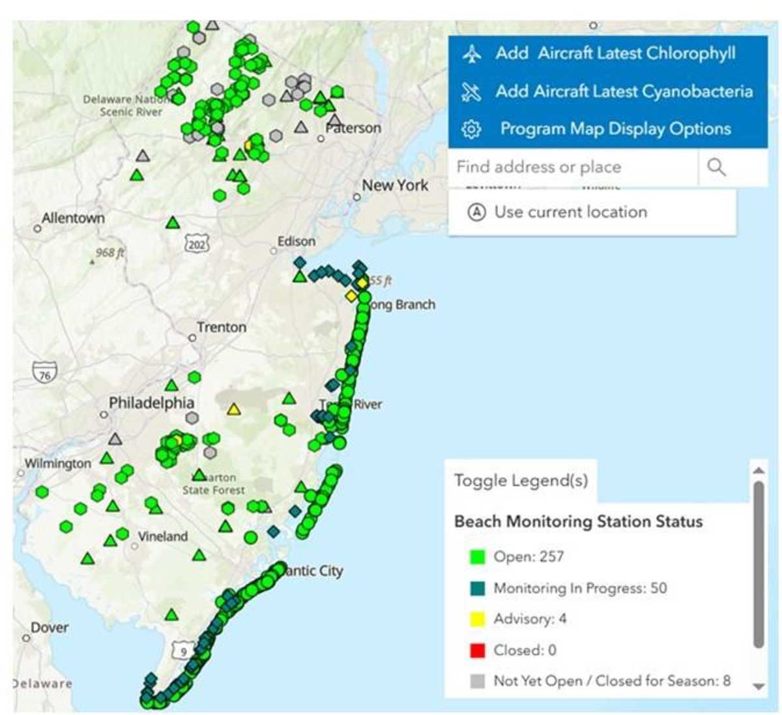The width and height of the screenshot is (782, 715).
Task: Click the legend panel vertical scrollbar thumb
Action: coord(758,564)
